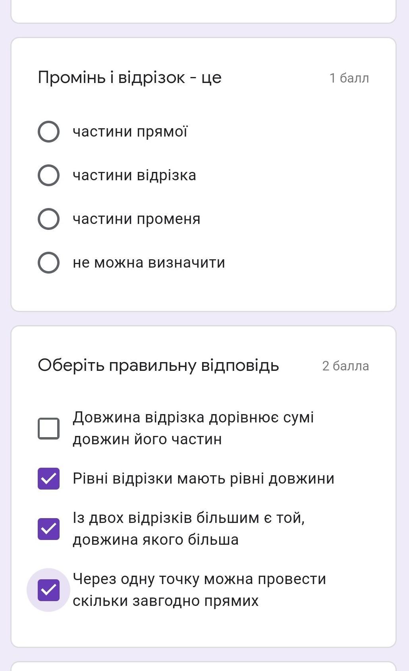This screenshot has width=409, height=671.
Task: Click the '1 балл' points label
Action: coord(349,78)
